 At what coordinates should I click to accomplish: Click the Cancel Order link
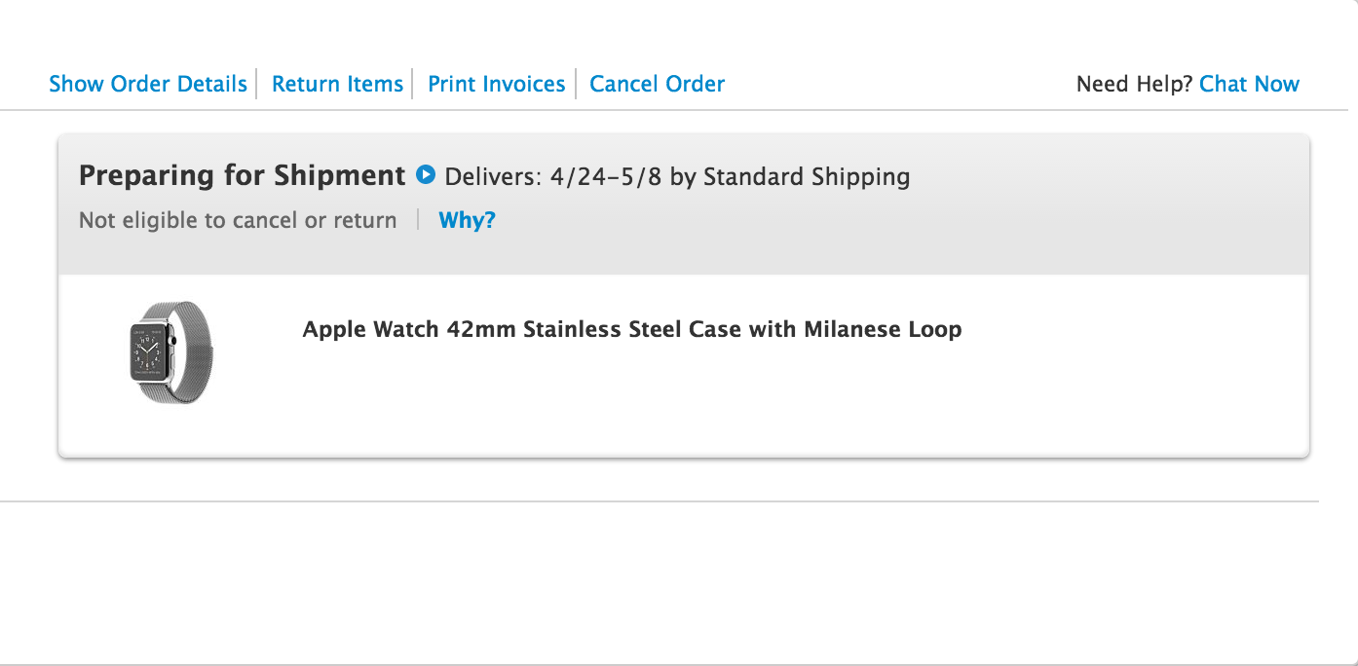[657, 84]
